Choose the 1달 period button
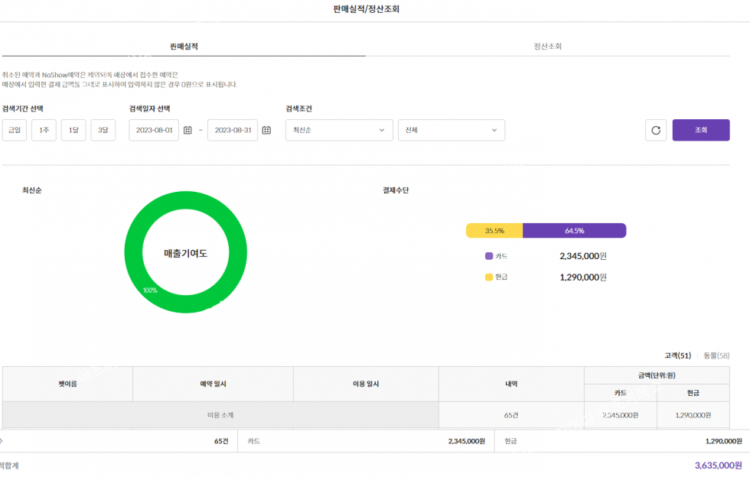Screen dimensions: 750x477 (73, 131)
